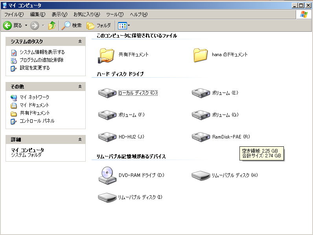Click the コントロール パネル icon
The width and height of the screenshot is (313, 235).
[14, 121]
